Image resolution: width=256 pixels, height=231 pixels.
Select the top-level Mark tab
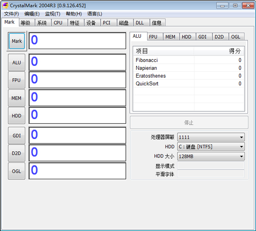[9, 22]
